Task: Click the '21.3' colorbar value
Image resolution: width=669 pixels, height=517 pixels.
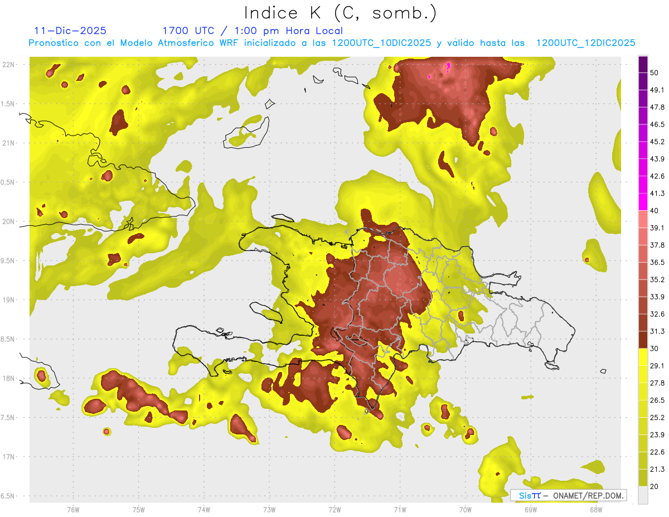Action: [x=657, y=469]
